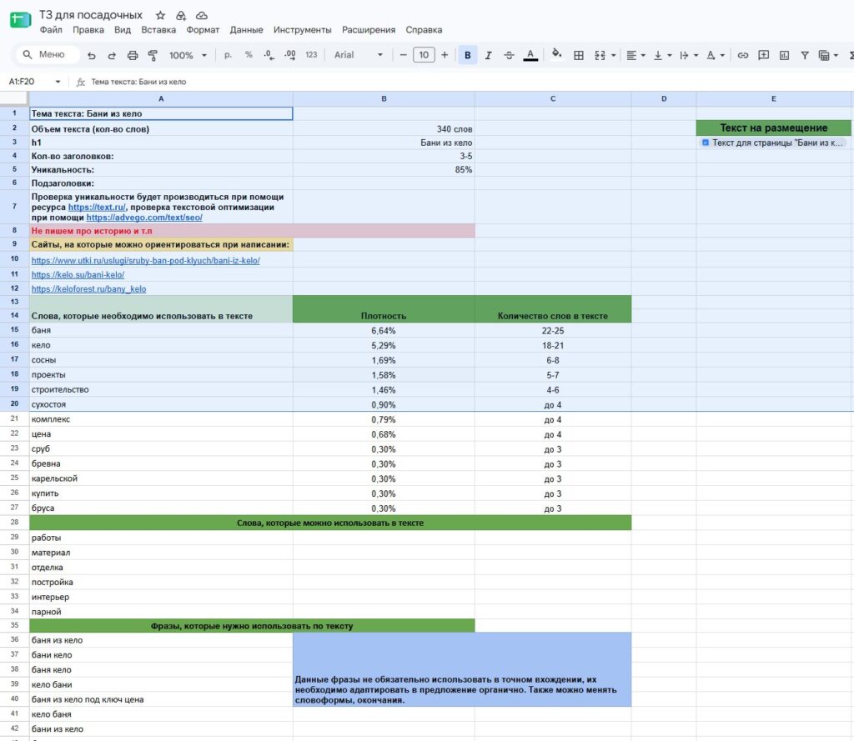Insert a link from the toolbar

click(743, 55)
